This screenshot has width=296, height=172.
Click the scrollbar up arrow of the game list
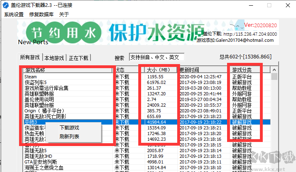coord(274,70)
